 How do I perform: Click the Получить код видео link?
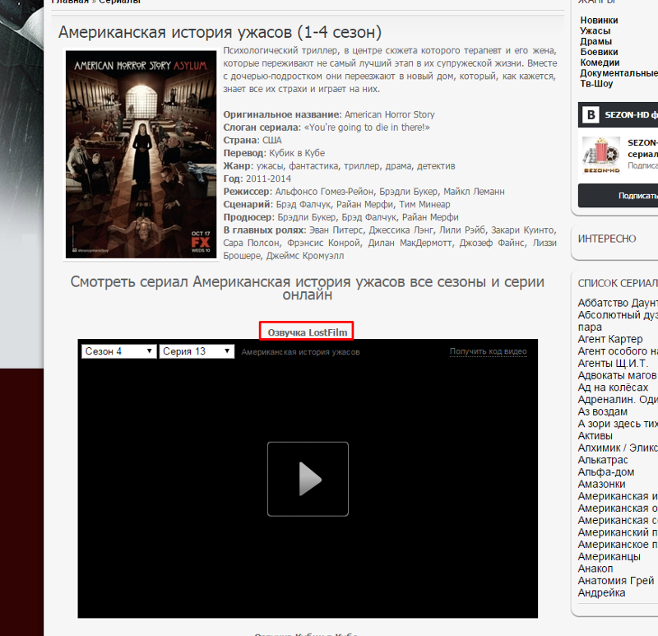[x=488, y=351]
